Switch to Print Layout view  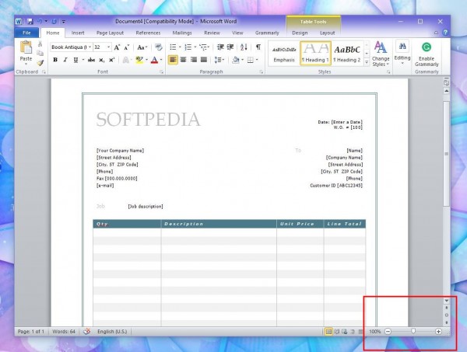[328, 331]
